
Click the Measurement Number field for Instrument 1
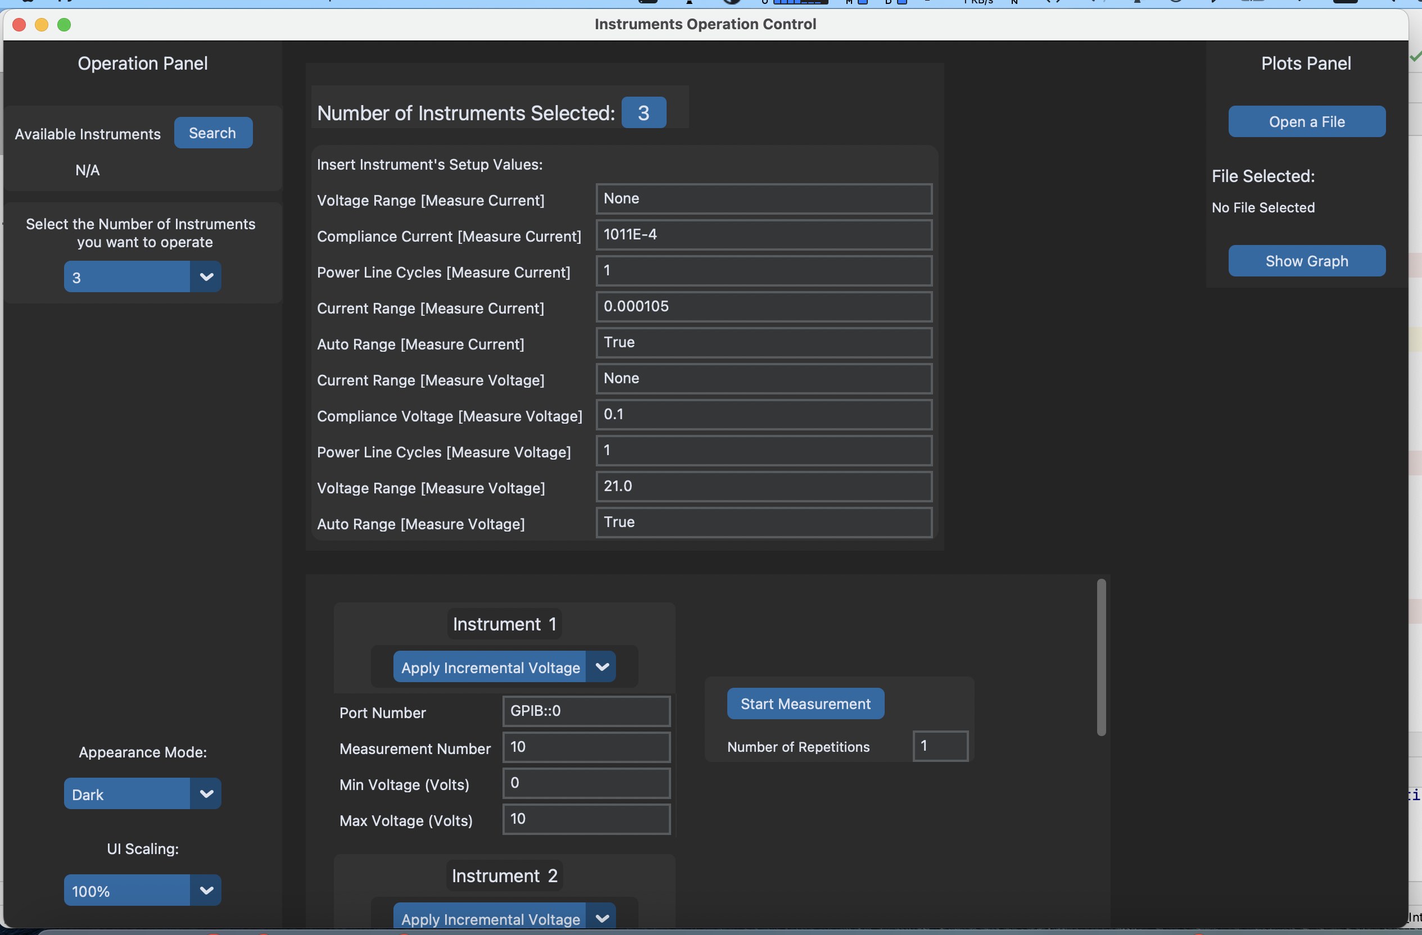click(587, 747)
